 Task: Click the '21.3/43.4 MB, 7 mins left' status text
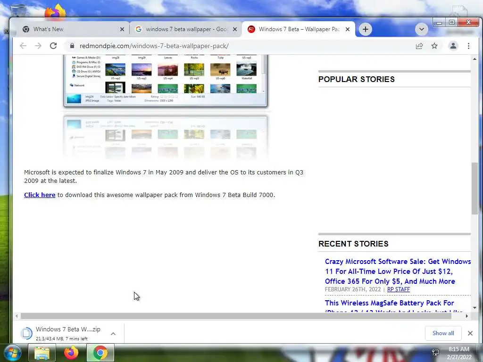coord(62,338)
